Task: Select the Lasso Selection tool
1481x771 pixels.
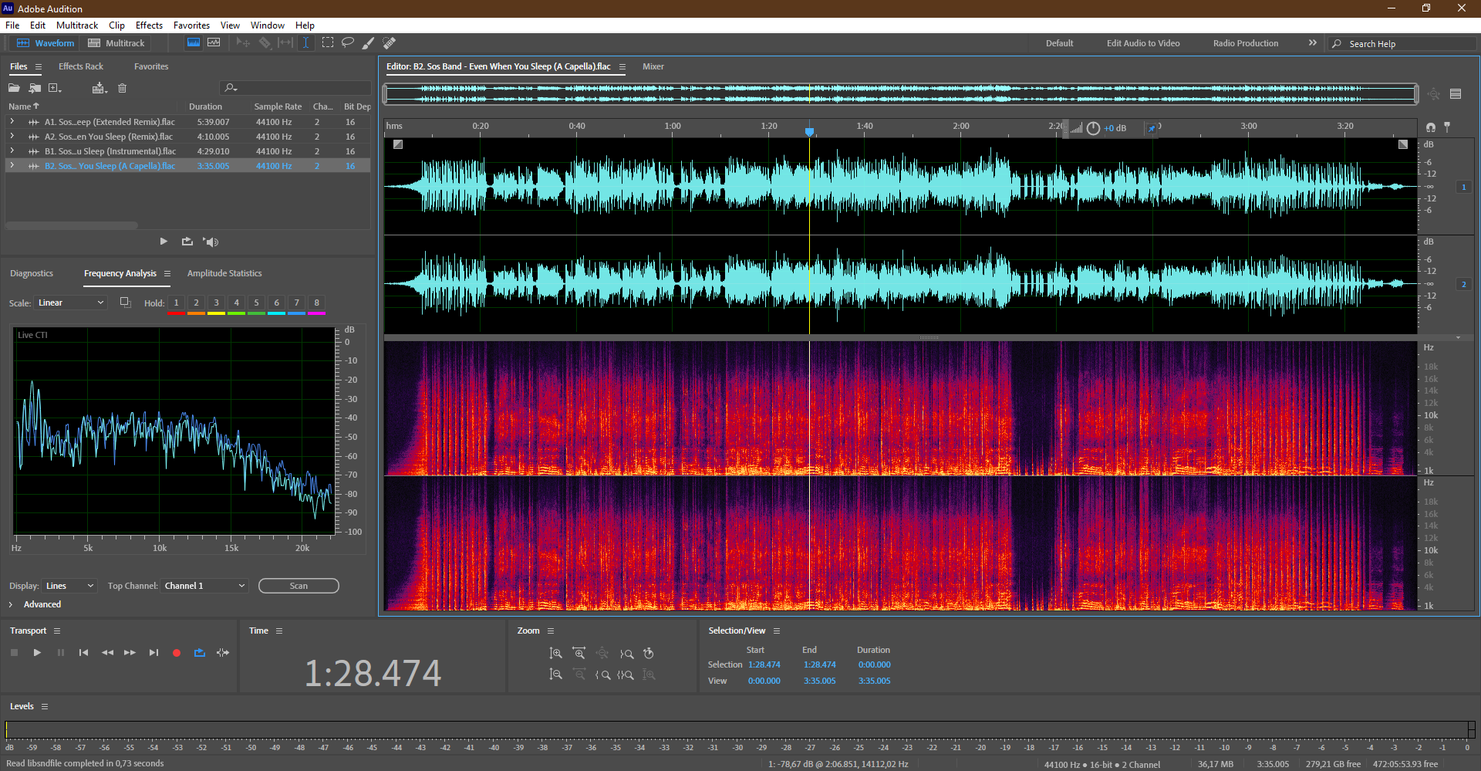Action: [348, 42]
